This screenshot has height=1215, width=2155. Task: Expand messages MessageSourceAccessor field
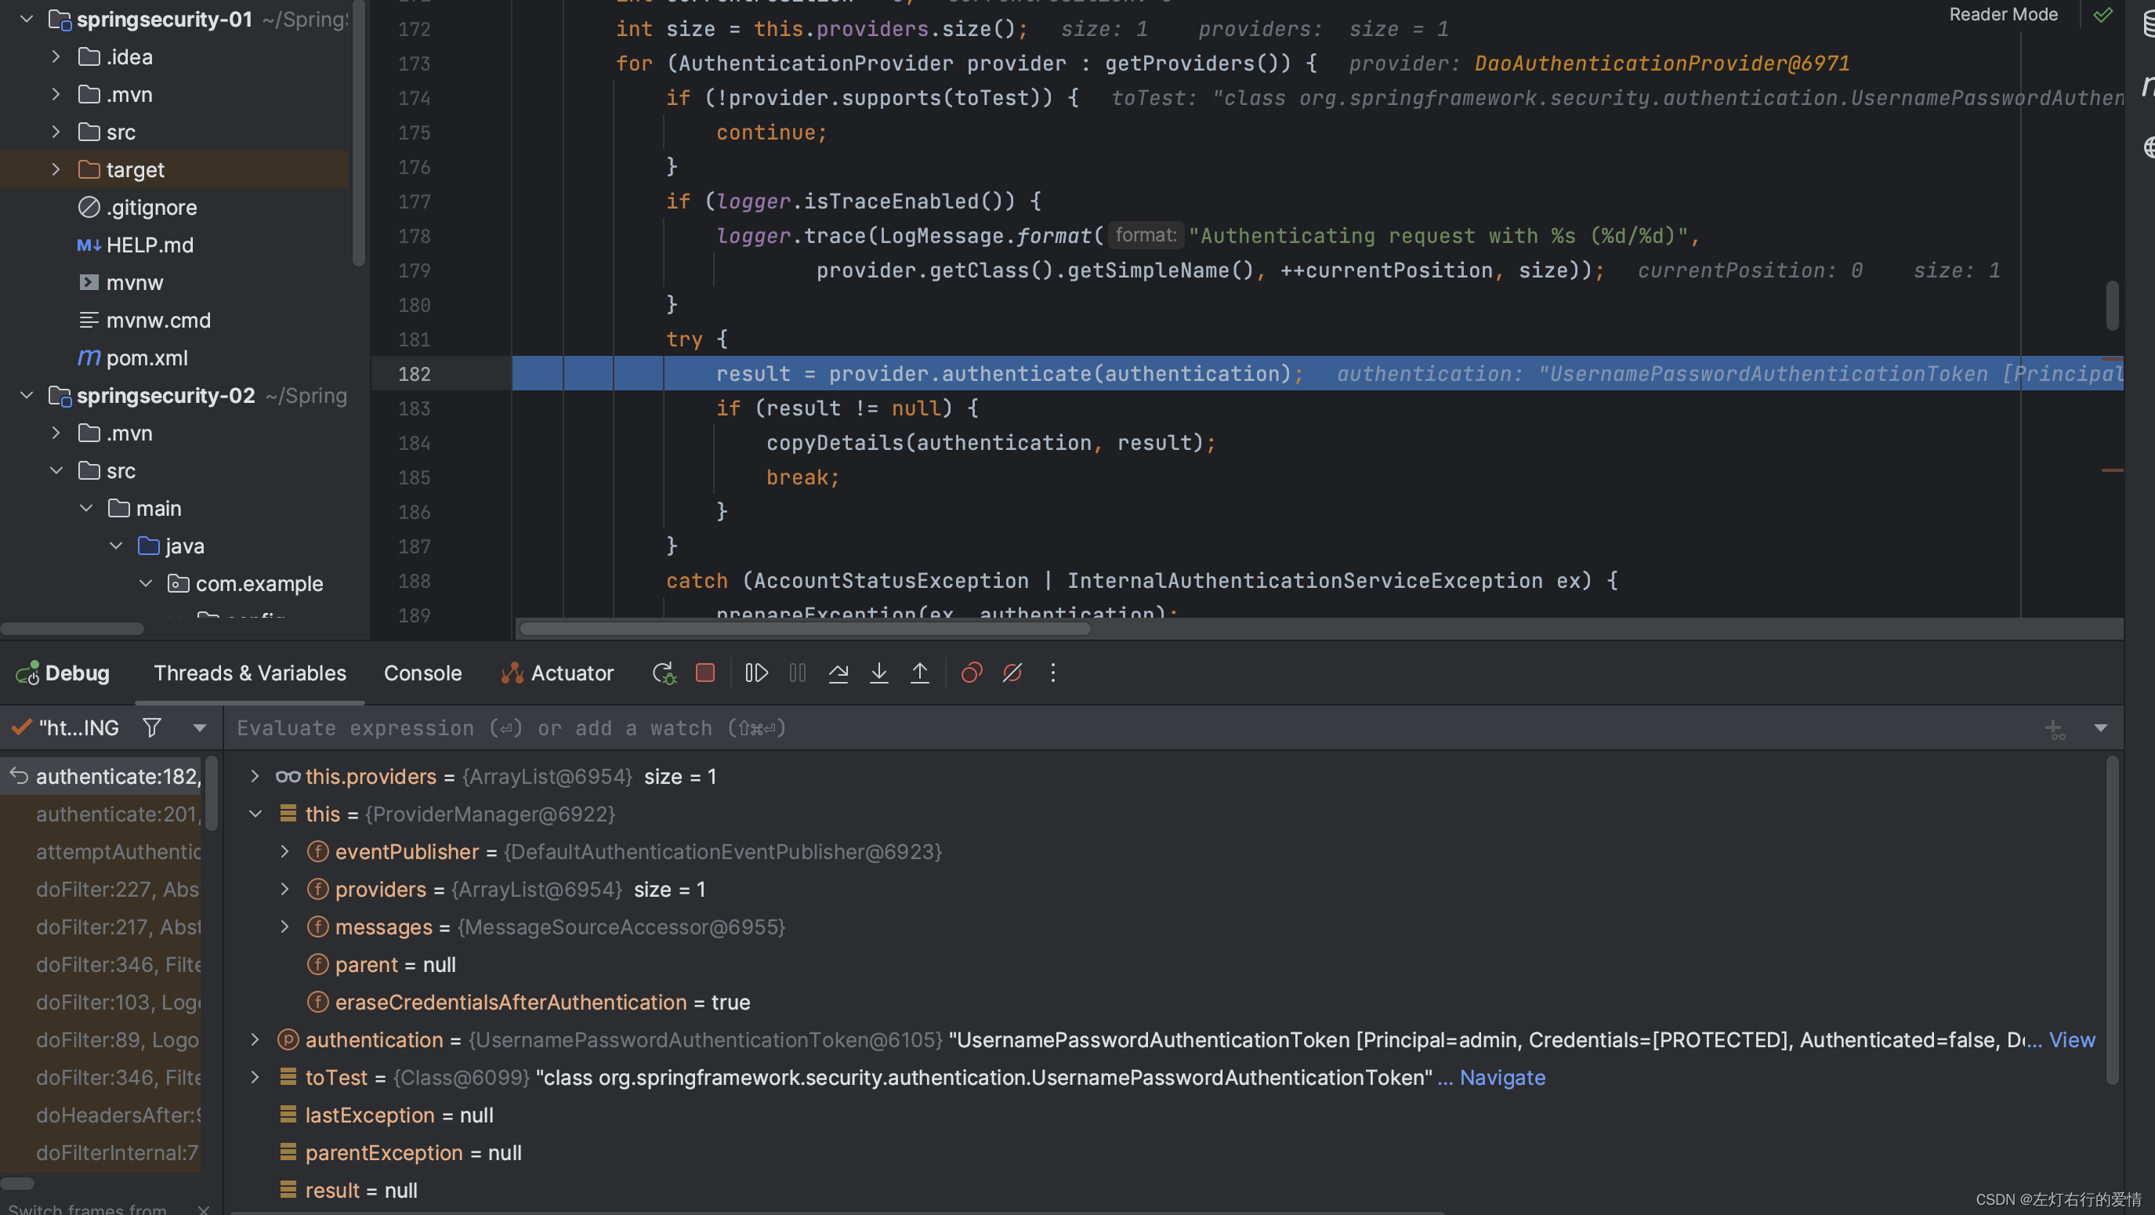click(x=284, y=927)
